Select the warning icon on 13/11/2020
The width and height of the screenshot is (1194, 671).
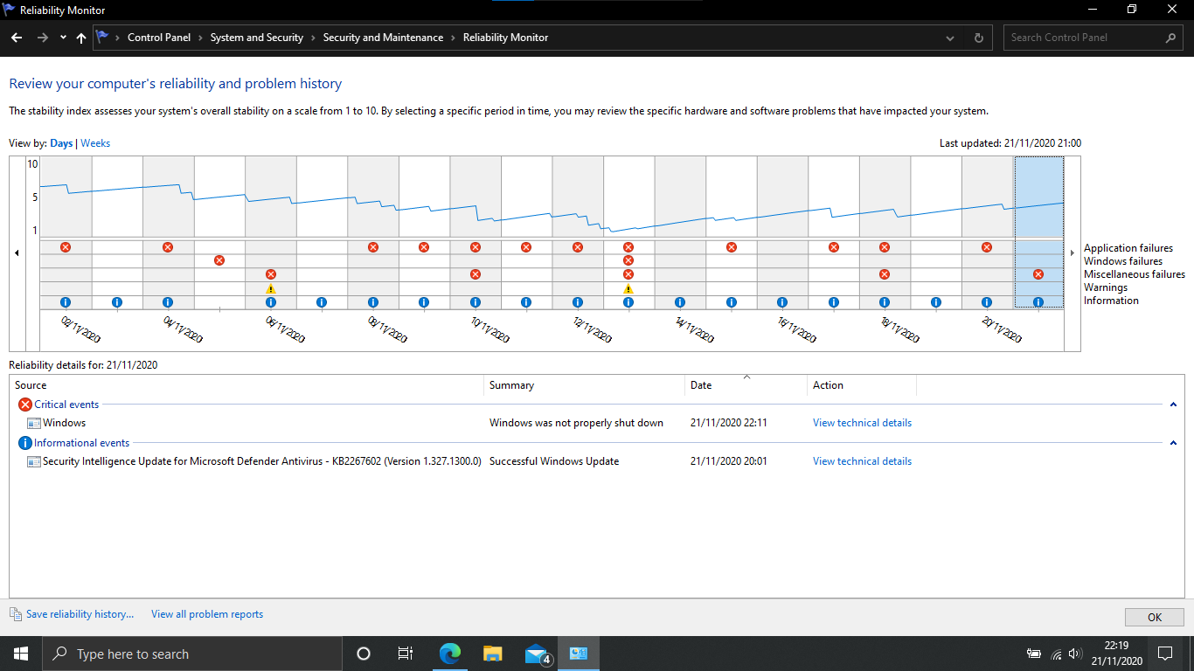(628, 288)
